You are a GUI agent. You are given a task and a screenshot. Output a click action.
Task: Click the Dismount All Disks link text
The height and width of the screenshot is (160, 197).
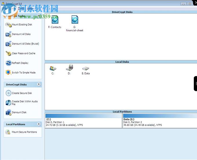[21, 34]
